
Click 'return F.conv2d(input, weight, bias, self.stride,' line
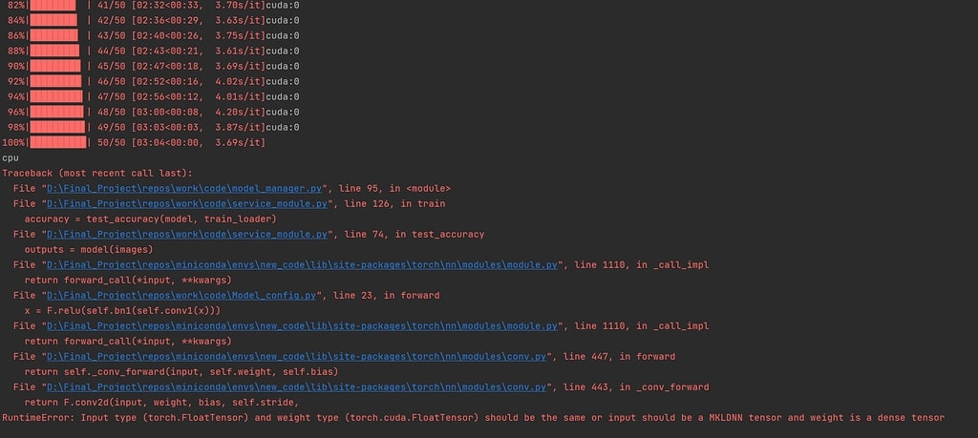tap(161, 402)
